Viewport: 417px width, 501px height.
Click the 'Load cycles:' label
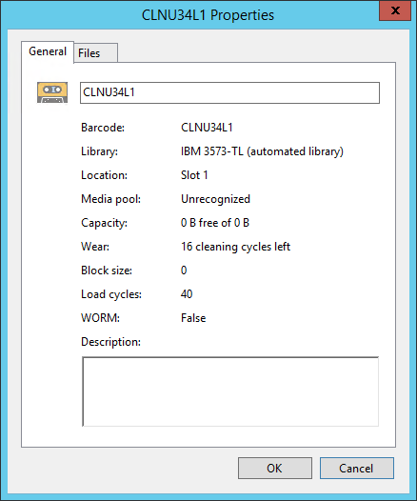pyautogui.click(x=111, y=294)
